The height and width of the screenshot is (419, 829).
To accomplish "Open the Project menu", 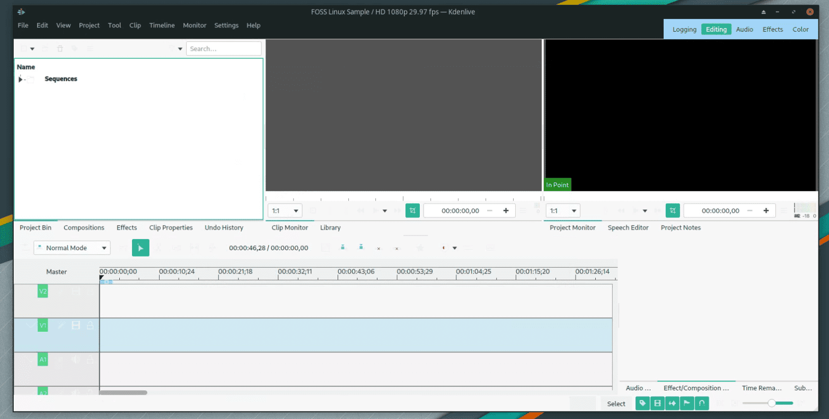I will [x=89, y=25].
